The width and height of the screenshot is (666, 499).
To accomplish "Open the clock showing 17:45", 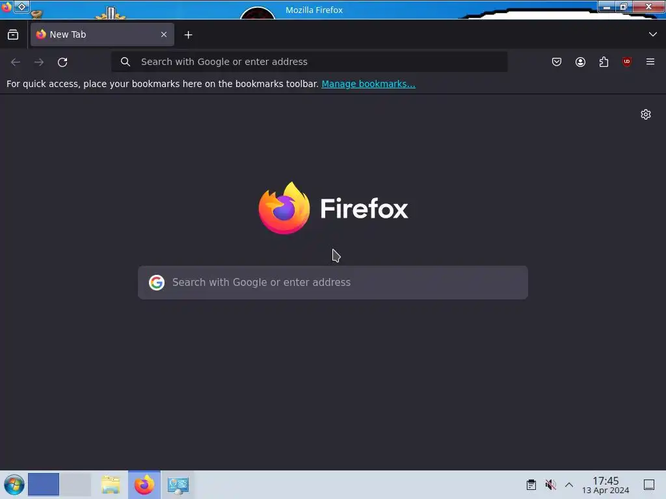I will tap(606, 485).
